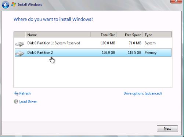
Task: Click the Windows flag logo in title bar
Action: click(14, 4)
